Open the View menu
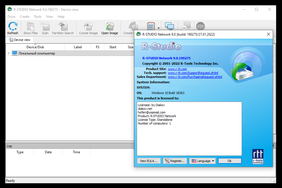 point(49,17)
